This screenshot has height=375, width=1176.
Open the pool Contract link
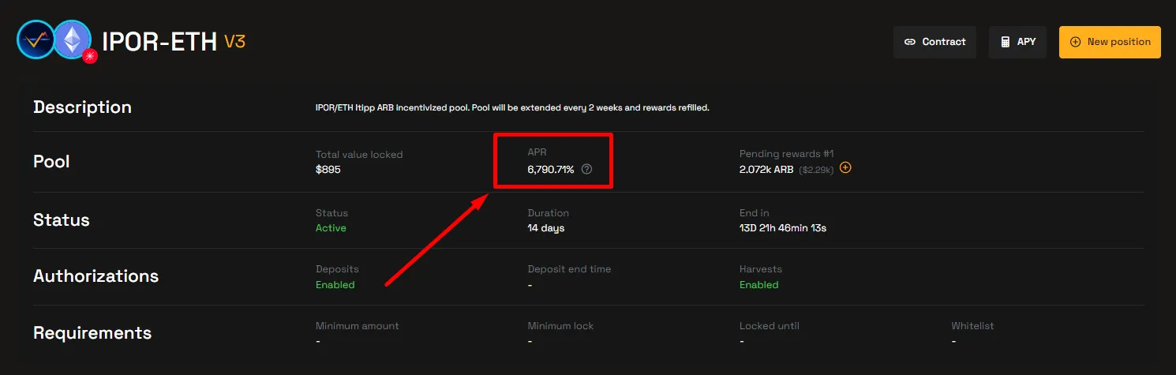934,42
